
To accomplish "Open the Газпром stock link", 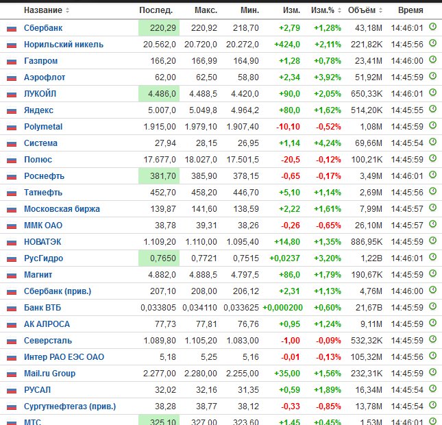I will pyautogui.click(x=40, y=61).
